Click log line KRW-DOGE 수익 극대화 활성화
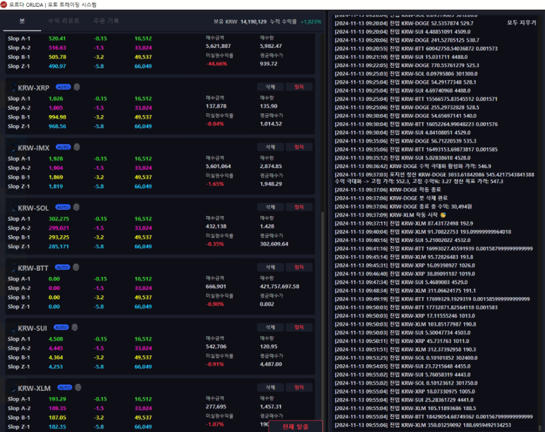This screenshot has height=432, width=545. point(413,166)
